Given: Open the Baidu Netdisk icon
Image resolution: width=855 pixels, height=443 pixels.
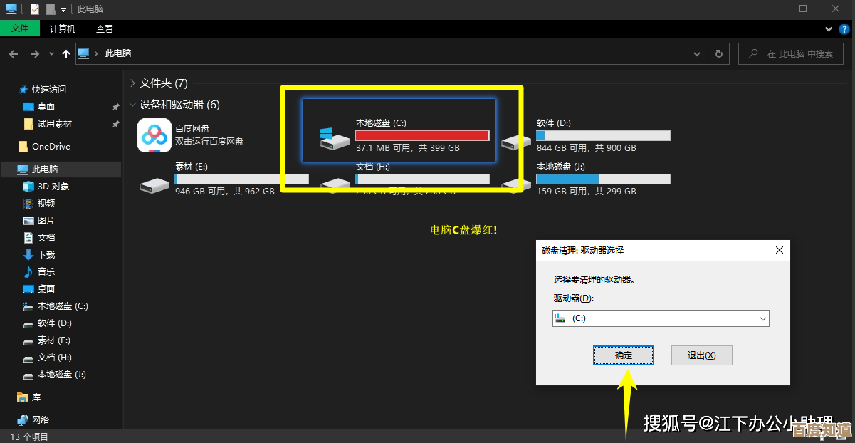Looking at the screenshot, I should [x=154, y=135].
